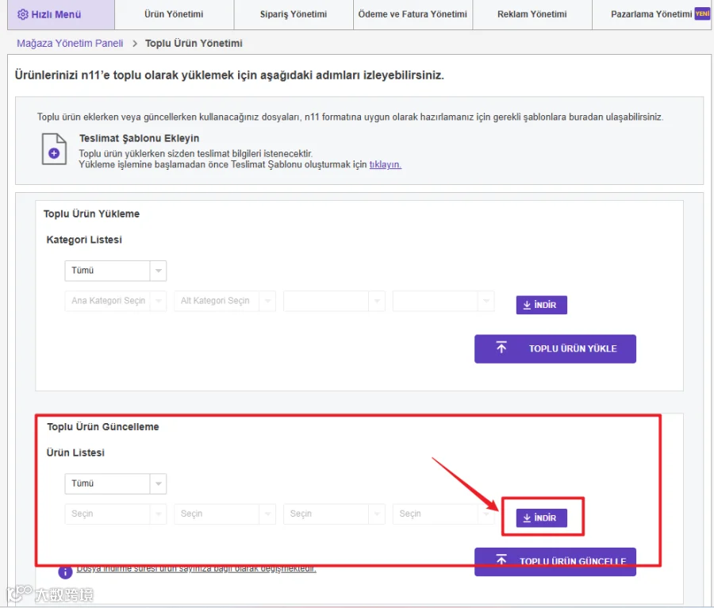The image size is (714, 608).
Task: Click Toplu Ürün Yönetimi breadcrumb text
Action: click(x=194, y=44)
